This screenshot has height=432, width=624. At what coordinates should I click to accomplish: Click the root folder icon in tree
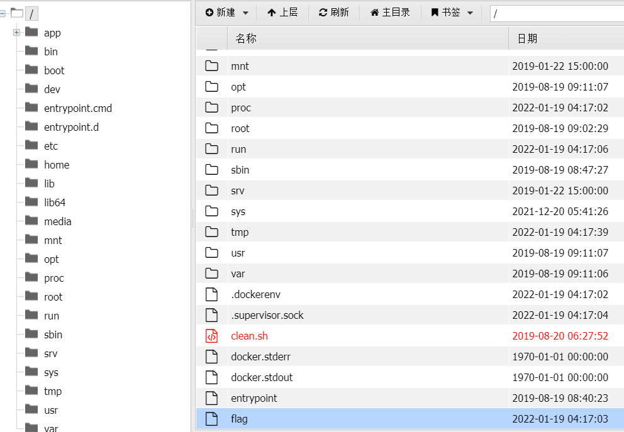click(x=31, y=296)
